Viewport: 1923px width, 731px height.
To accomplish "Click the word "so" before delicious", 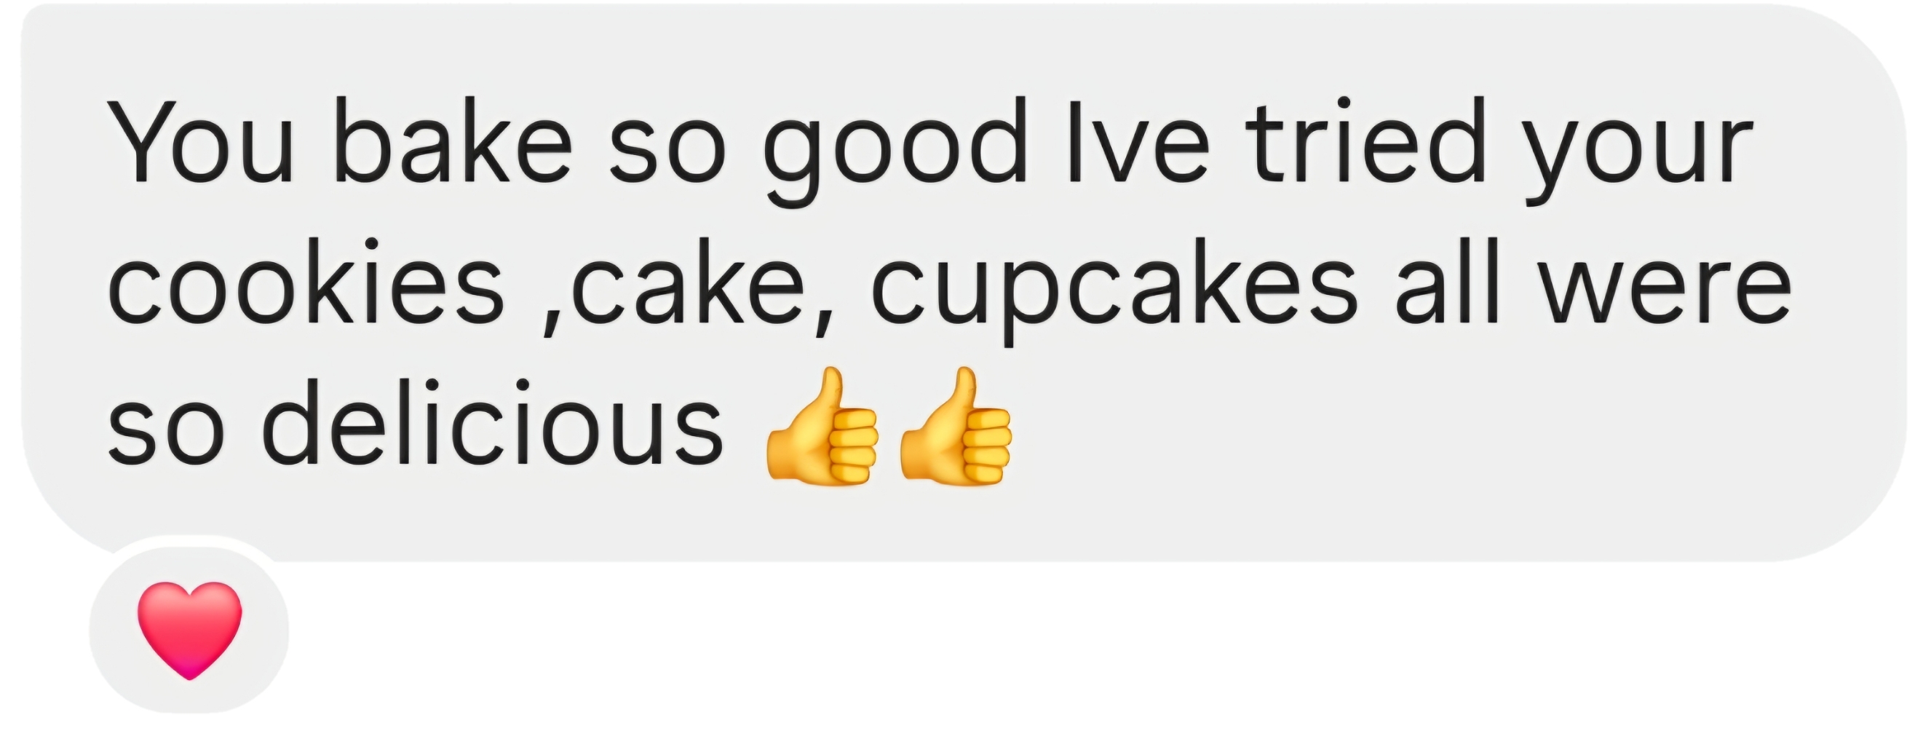I will click(x=167, y=433).
